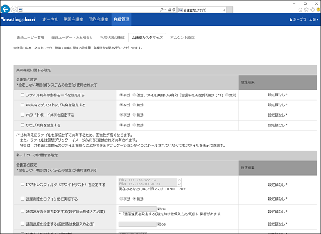Switch to 登録ユーザー管理 tab

coord(31,38)
